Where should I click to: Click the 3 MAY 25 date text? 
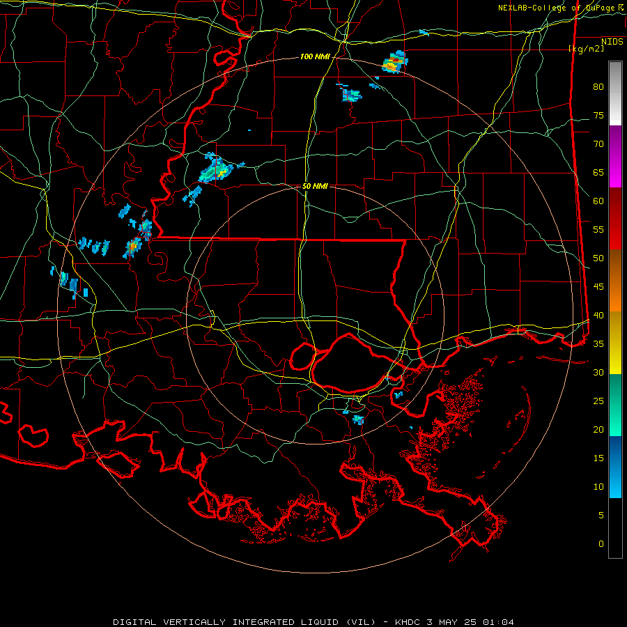(451, 622)
